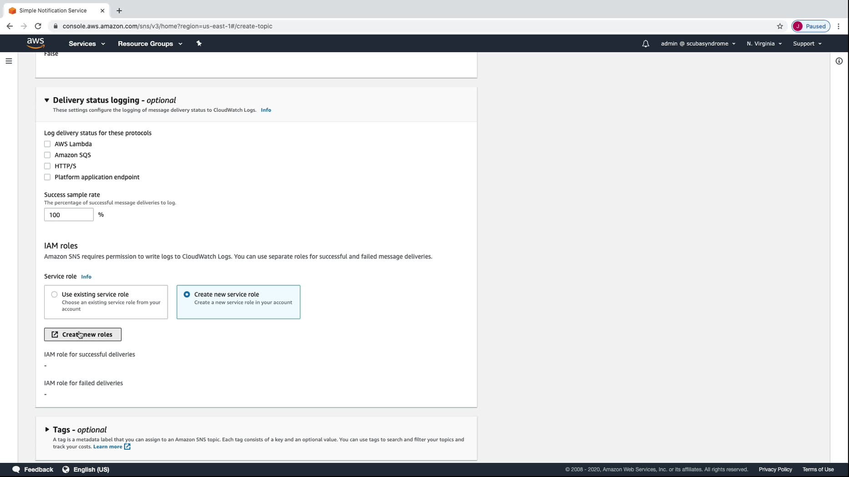Click the Feedback footer button
The width and height of the screenshot is (849, 477).
point(33,469)
